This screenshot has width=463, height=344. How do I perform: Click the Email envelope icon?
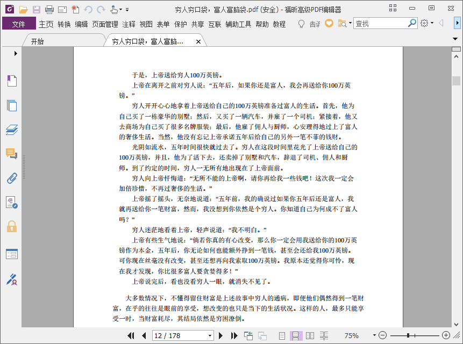pos(62,10)
